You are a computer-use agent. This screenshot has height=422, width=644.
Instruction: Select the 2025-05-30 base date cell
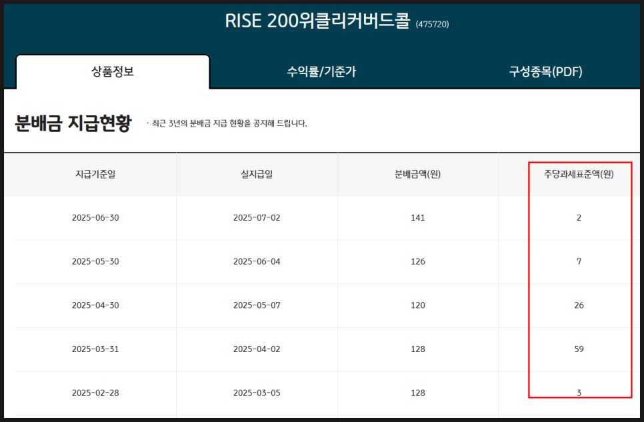click(95, 261)
